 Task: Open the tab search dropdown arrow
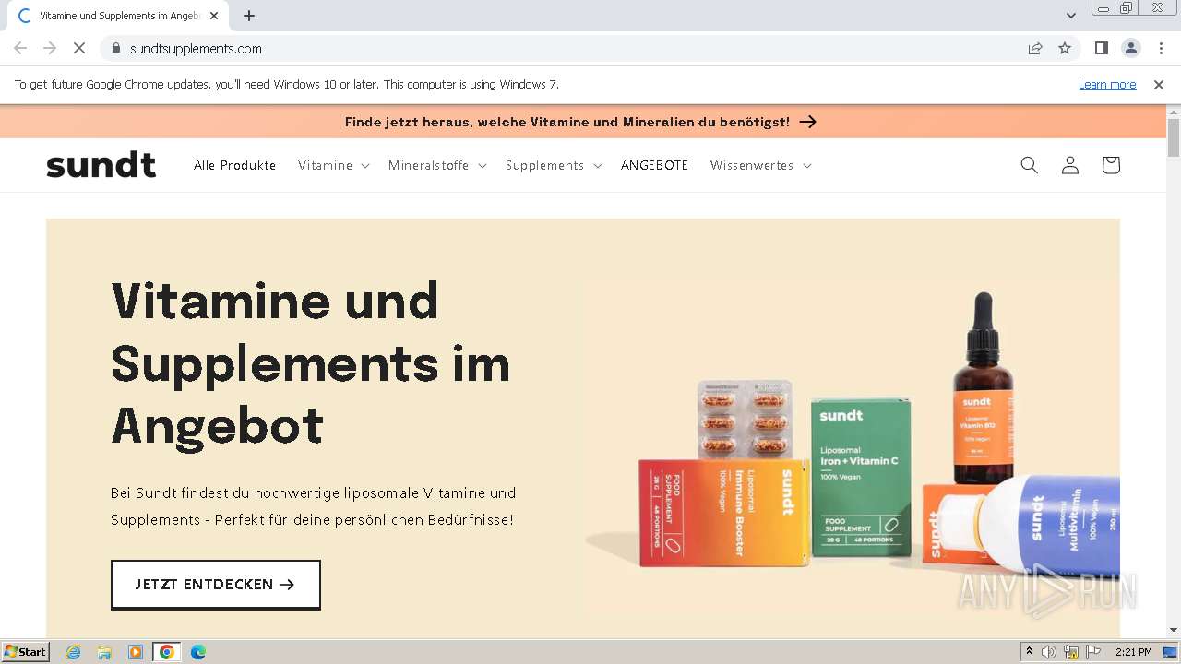click(x=1071, y=16)
